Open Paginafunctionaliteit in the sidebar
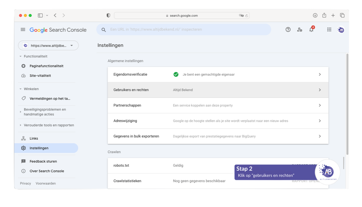The height and width of the screenshot is (207, 362). click(x=46, y=66)
